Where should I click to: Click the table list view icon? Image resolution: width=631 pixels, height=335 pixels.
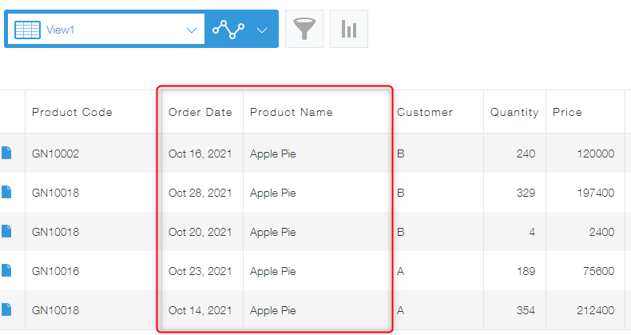tap(27, 30)
